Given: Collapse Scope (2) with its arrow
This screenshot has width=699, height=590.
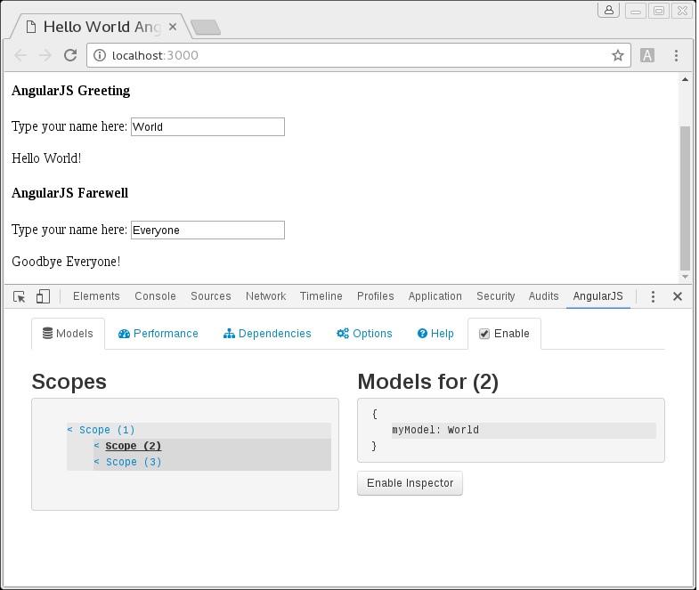Looking at the screenshot, I should (x=97, y=446).
